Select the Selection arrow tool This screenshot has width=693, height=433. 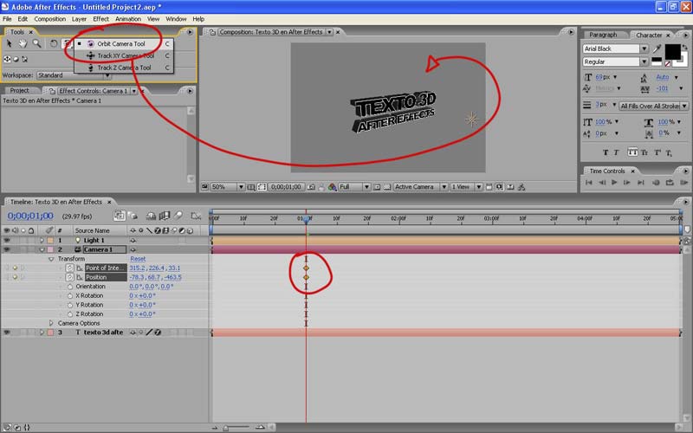click(9, 43)
